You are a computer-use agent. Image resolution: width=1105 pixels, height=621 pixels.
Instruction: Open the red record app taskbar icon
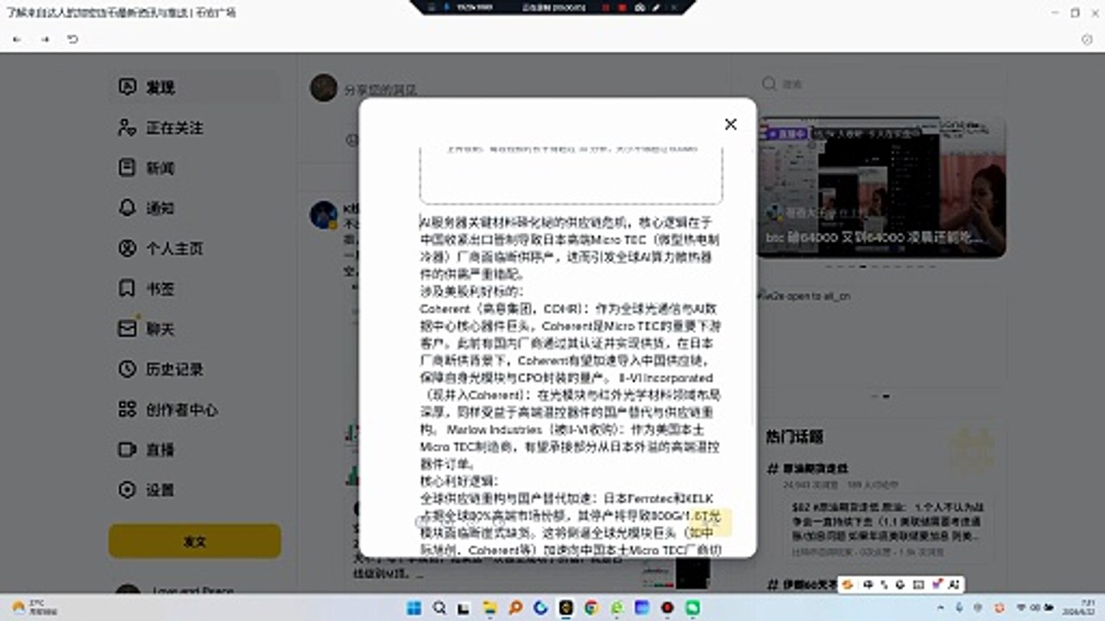[x=667, y=607]
